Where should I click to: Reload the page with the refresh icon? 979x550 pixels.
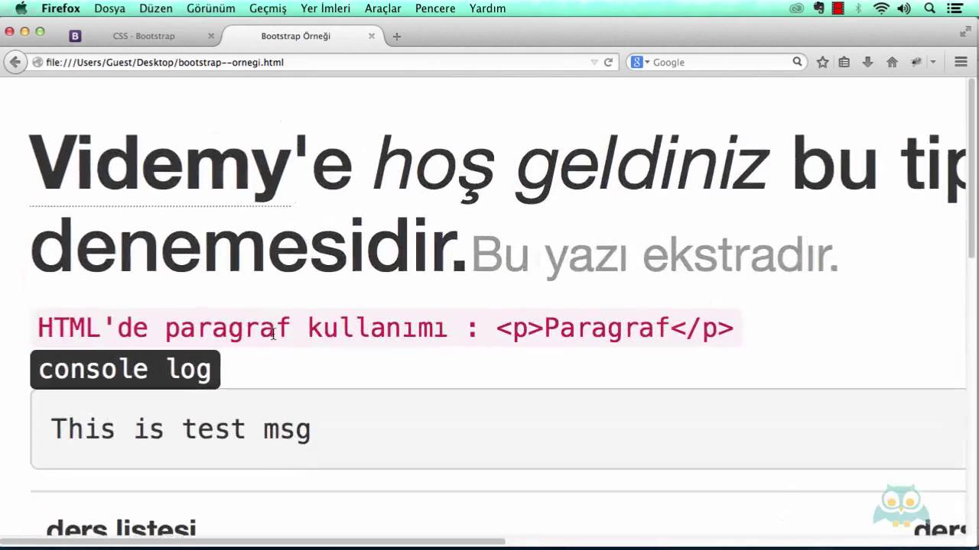pos(608,63)
